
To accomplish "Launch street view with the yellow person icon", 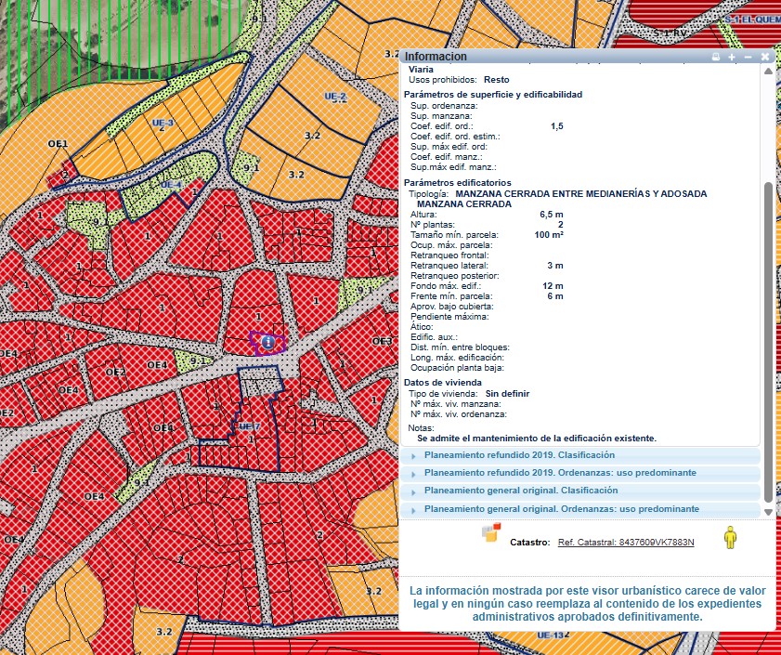I will 730,537.
